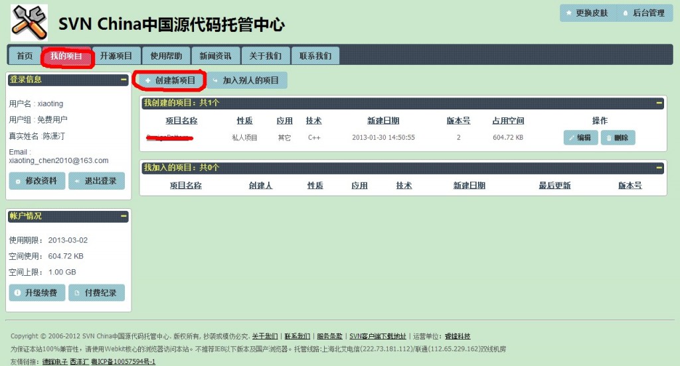Click the footer 联系我们 link
This screenshot has height=366, width=680.
(297, 336)
